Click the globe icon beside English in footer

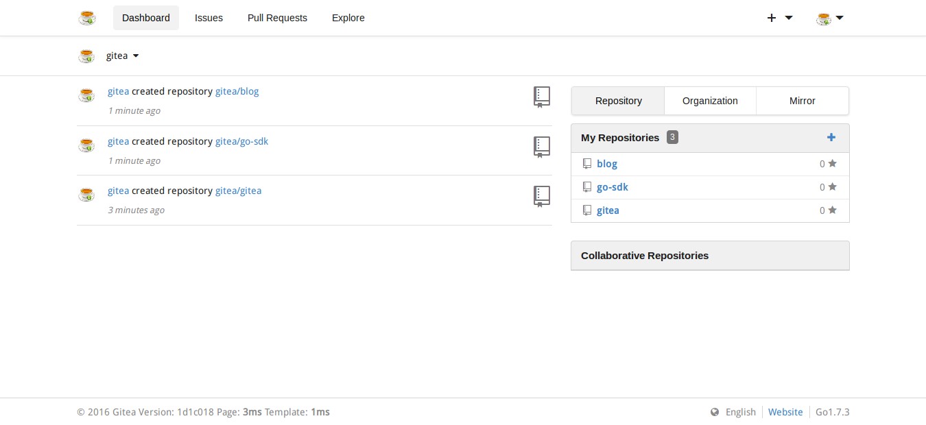715,412
